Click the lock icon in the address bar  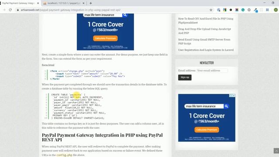[x=18, y=10]
